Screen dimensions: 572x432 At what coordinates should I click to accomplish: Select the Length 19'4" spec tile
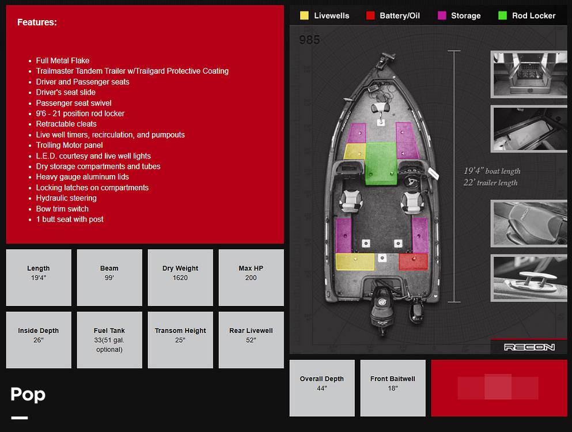point(39,278)
